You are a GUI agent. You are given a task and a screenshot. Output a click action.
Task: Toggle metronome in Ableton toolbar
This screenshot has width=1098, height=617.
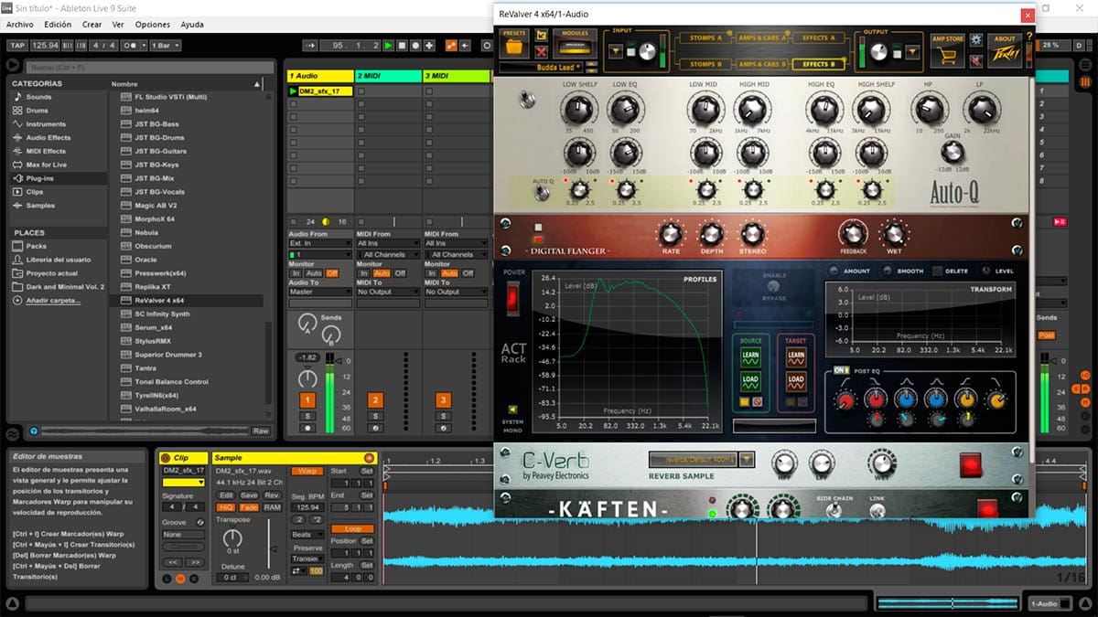pos(135,45)
